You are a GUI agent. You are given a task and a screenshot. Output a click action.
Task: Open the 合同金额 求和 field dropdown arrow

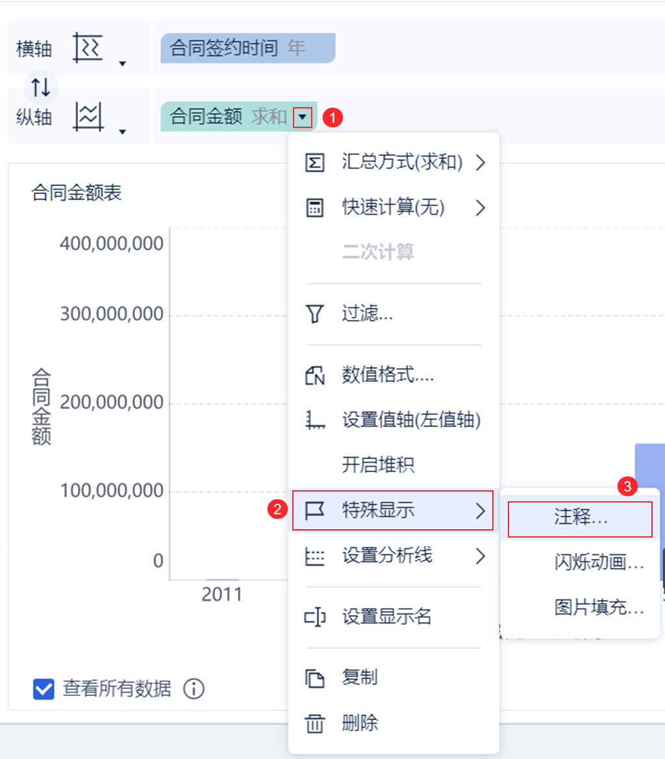tap(303, 117)
